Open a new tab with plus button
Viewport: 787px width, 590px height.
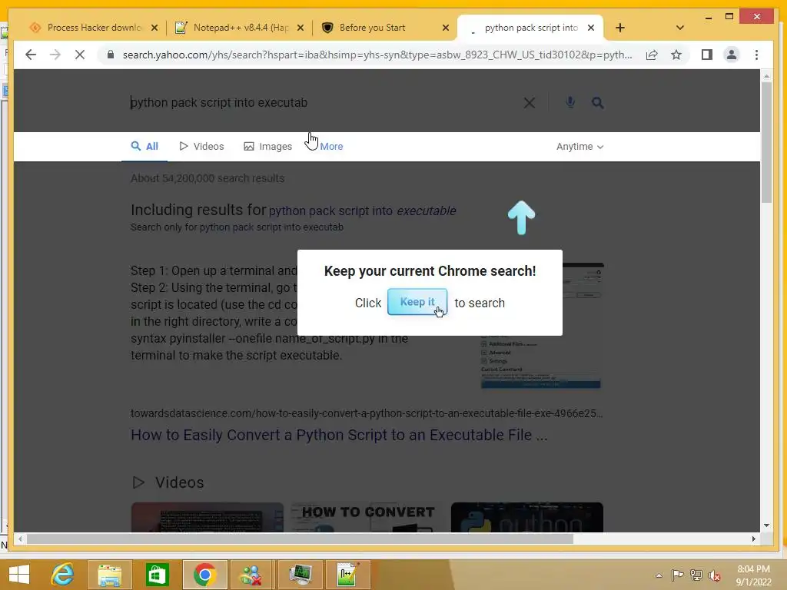pyautogui.click(x=620, y=28)
